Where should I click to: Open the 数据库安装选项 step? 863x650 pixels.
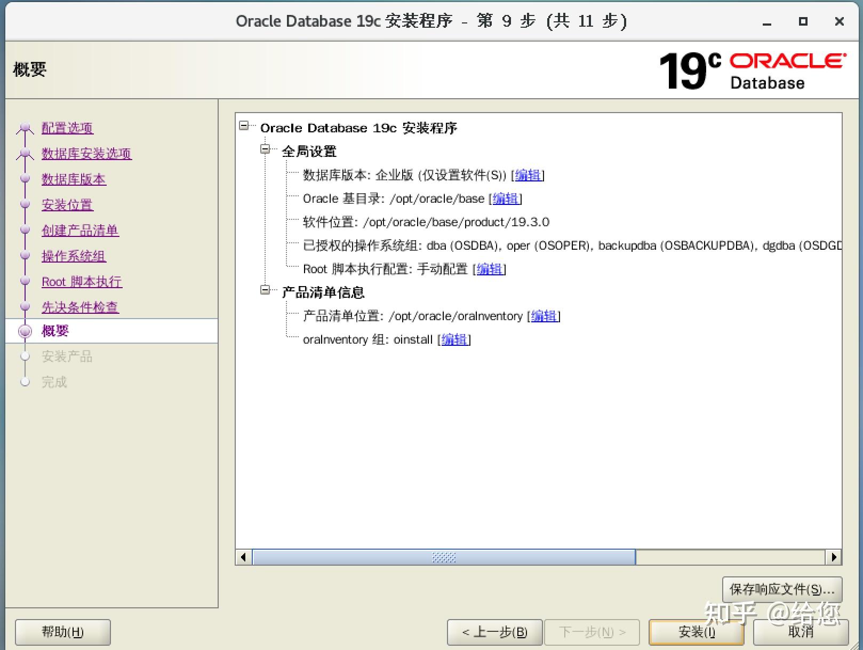point(86,154)
